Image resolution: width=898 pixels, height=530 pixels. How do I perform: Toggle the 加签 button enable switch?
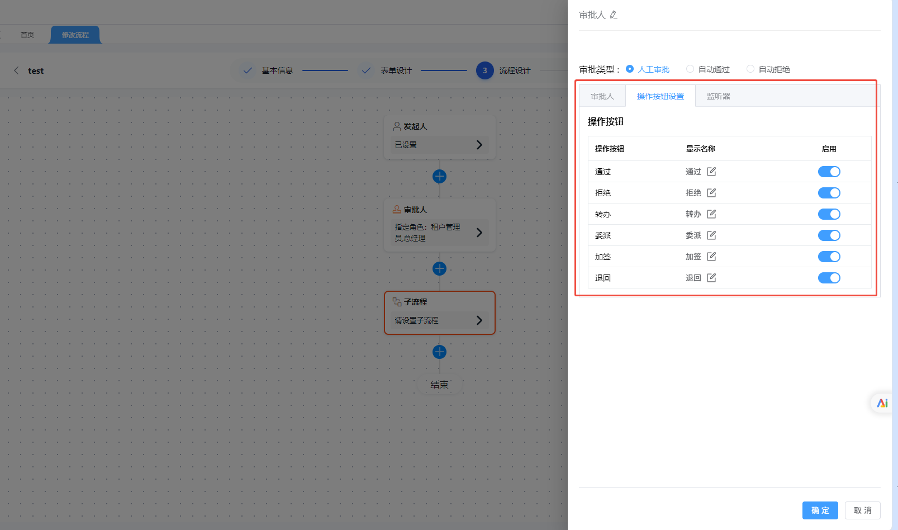pyautogui.click(x=829, y=257)
